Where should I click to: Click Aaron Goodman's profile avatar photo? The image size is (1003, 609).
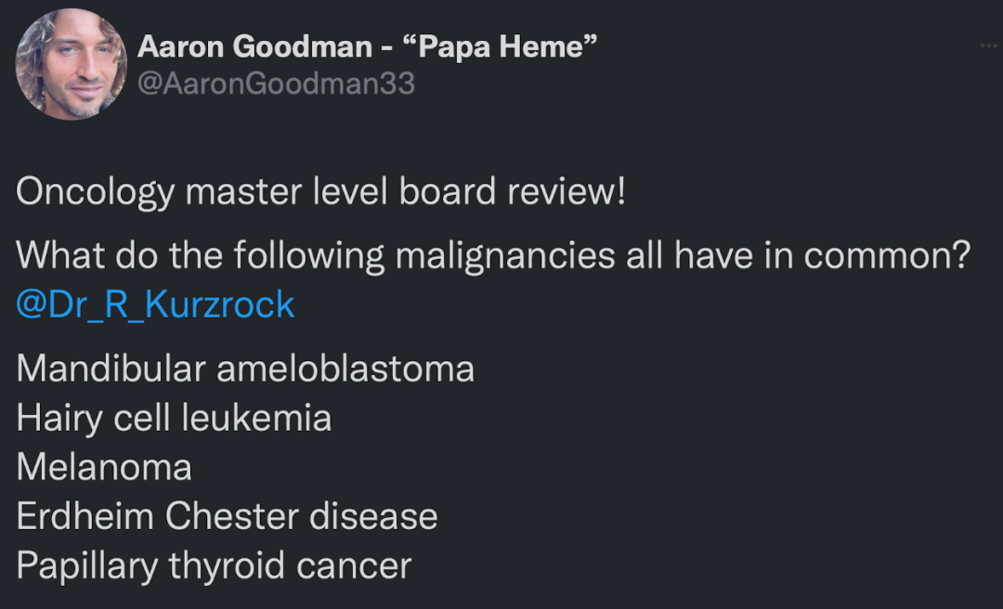pos(72,65)
